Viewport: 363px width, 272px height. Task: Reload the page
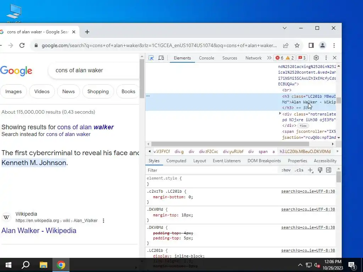(x=22, y=45)
